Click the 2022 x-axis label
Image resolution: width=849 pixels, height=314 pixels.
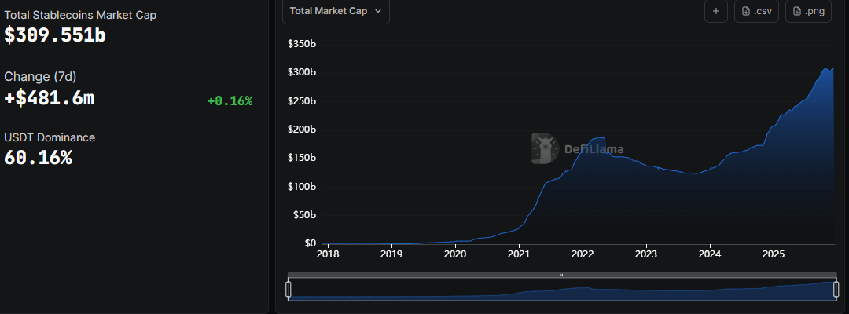(x=583, y=254)
